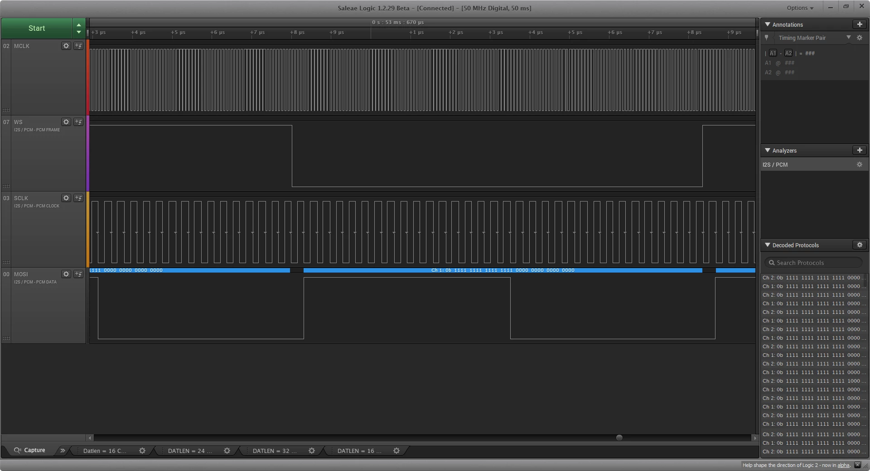Open SCLK channel settings gear
Image resolution: width=870 pixels, height=471 pixels.
click(66, 198)
